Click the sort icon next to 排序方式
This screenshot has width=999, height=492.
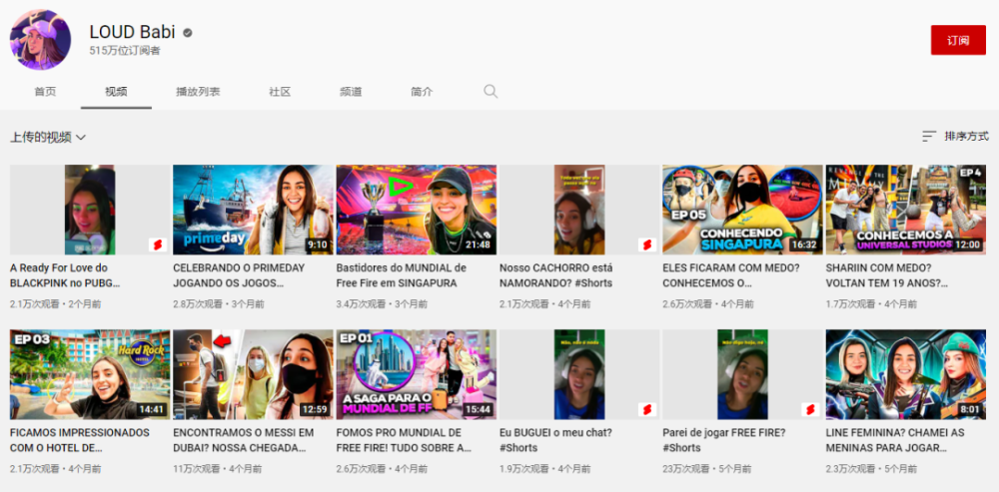tap(929, 136)
